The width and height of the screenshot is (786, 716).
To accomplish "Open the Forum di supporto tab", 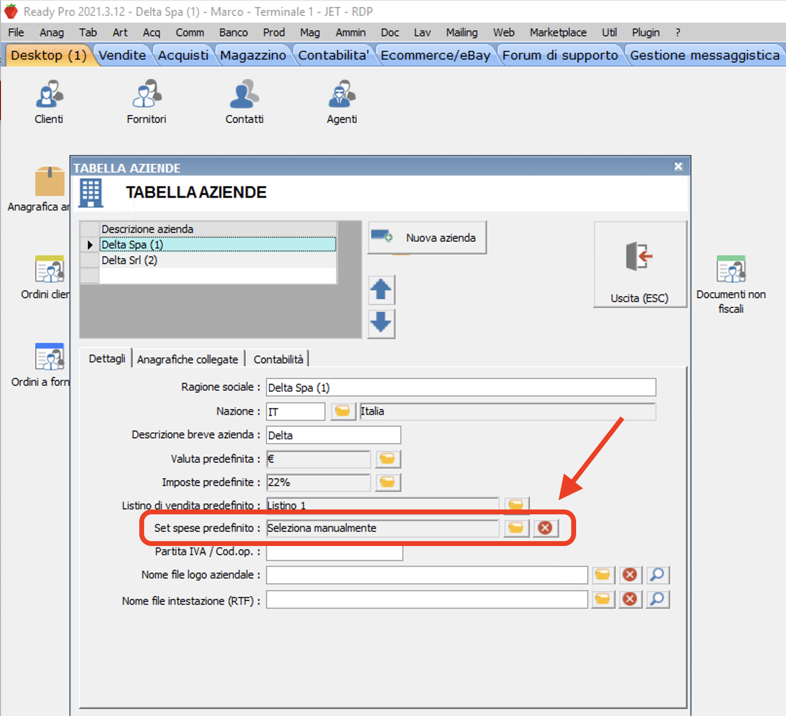I will coord(560,56).
